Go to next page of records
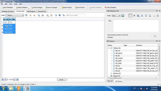 14,80
